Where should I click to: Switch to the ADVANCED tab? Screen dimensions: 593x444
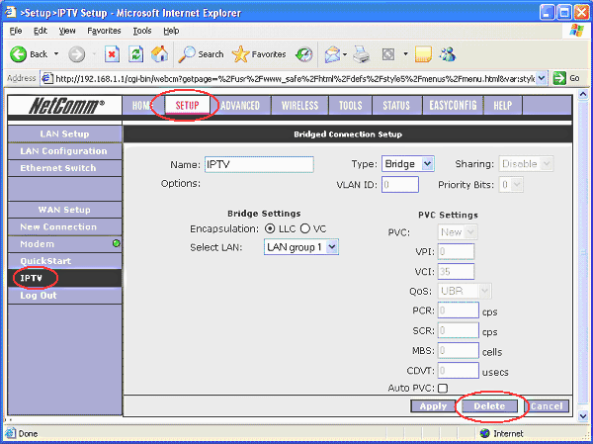click(x=240, y=105)
